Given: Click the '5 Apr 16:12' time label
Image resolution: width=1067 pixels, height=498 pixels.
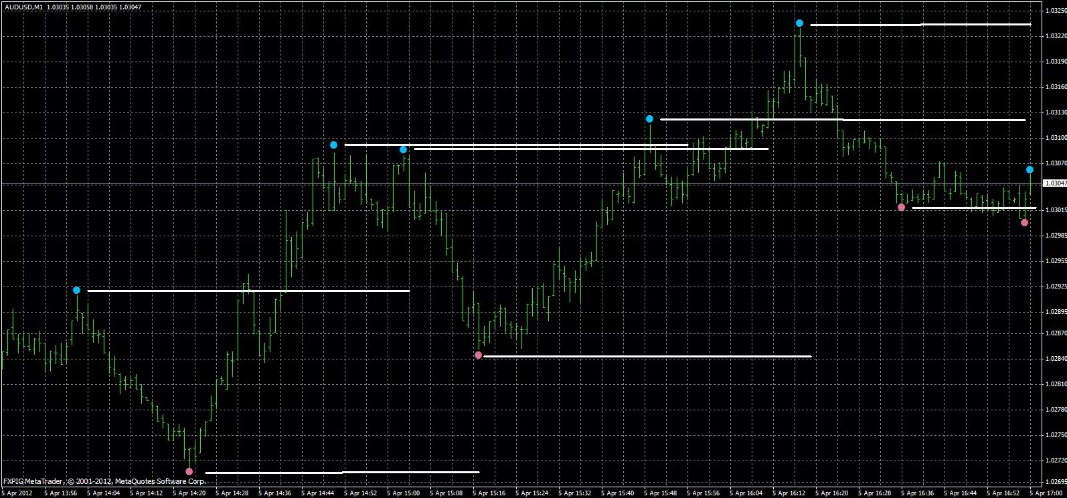Looking at the screenshot, I should 790,493.
